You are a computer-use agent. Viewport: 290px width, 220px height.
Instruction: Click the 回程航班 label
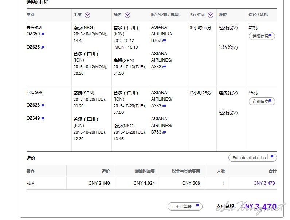(34, 93)
